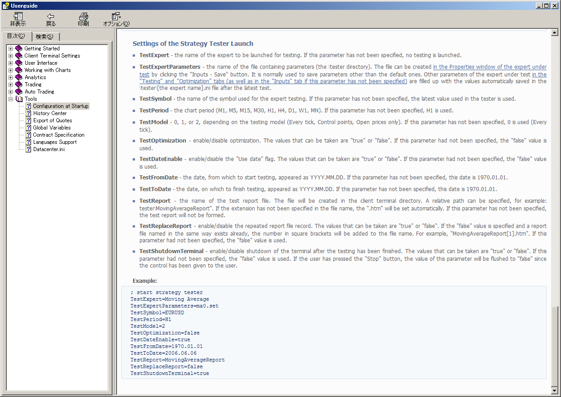Click the TestExpertParameters parameter name

170,67
